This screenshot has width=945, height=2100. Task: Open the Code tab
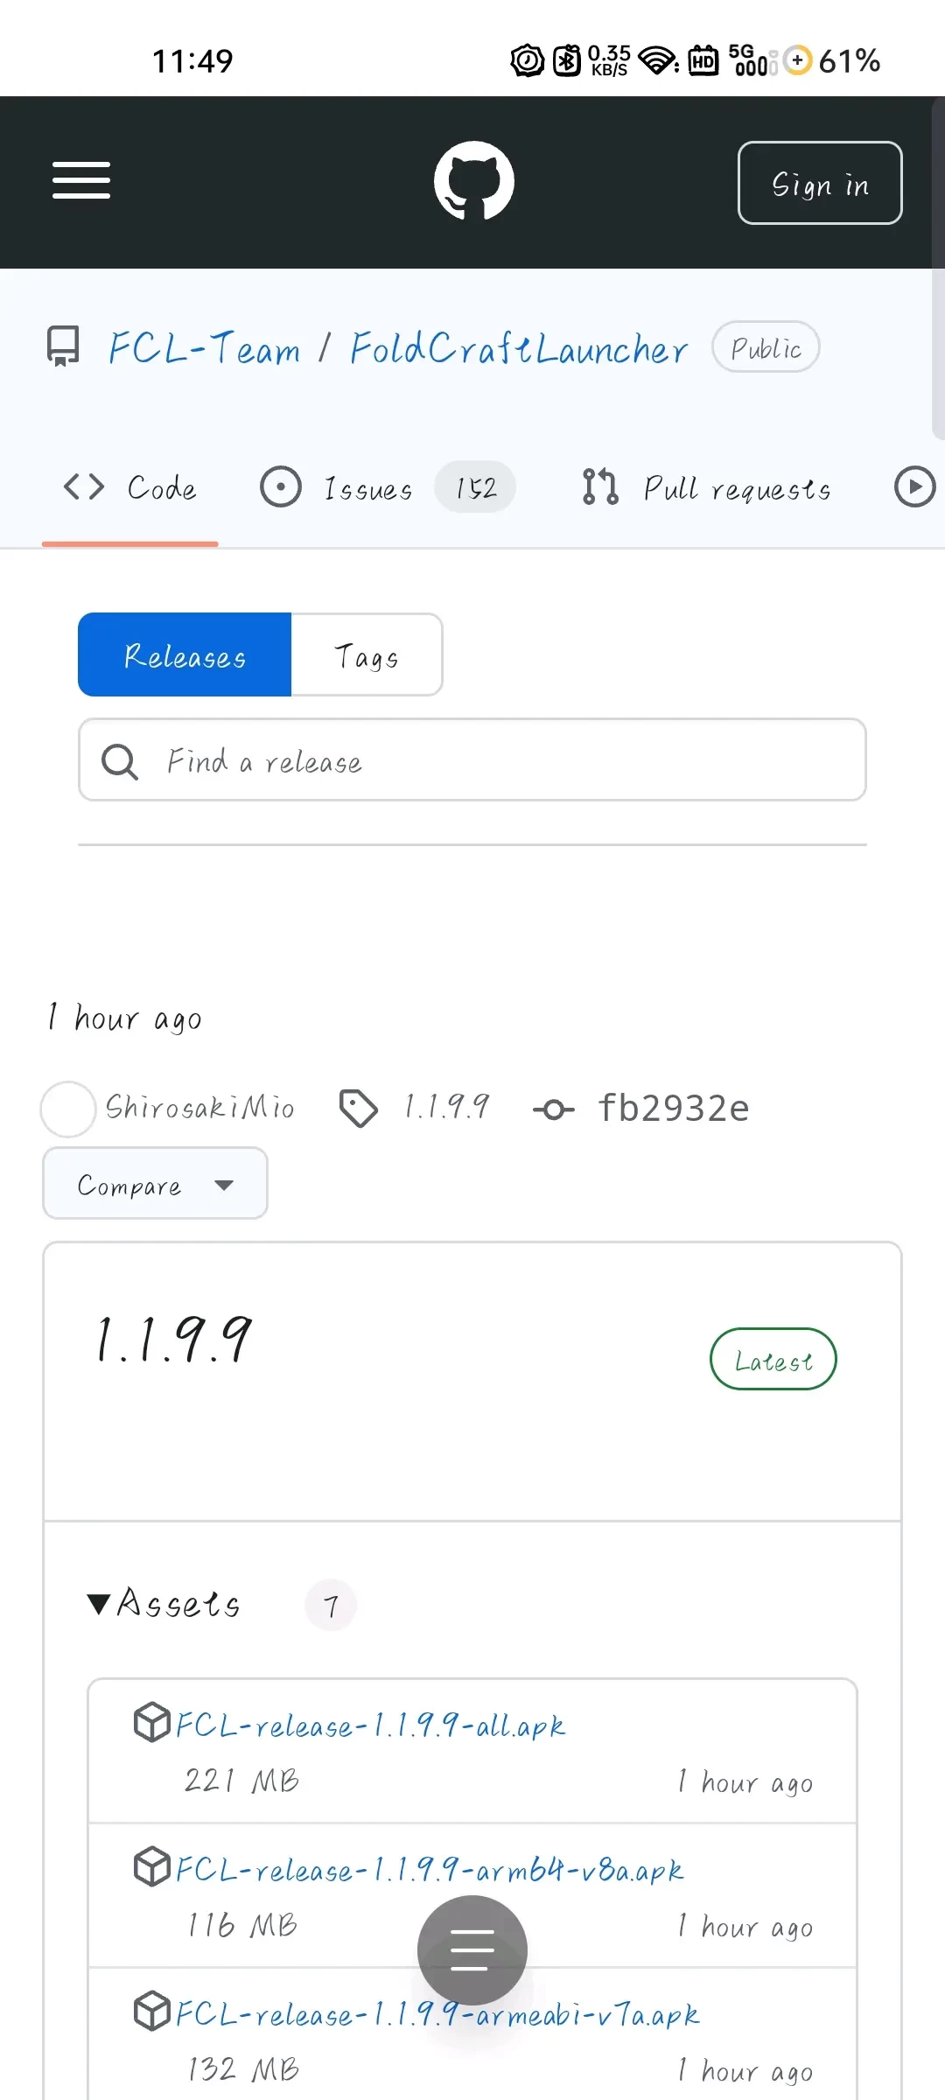[131, 487]
